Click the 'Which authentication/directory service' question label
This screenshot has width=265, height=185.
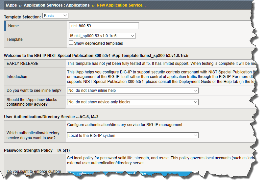(33, 135)
